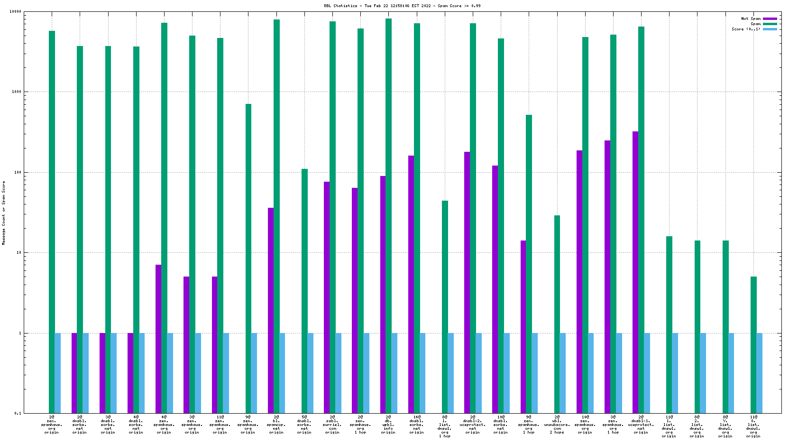
Task: Click the 10000 y-axis tick label
Action: pyautogui.click(x=16, y=11)
